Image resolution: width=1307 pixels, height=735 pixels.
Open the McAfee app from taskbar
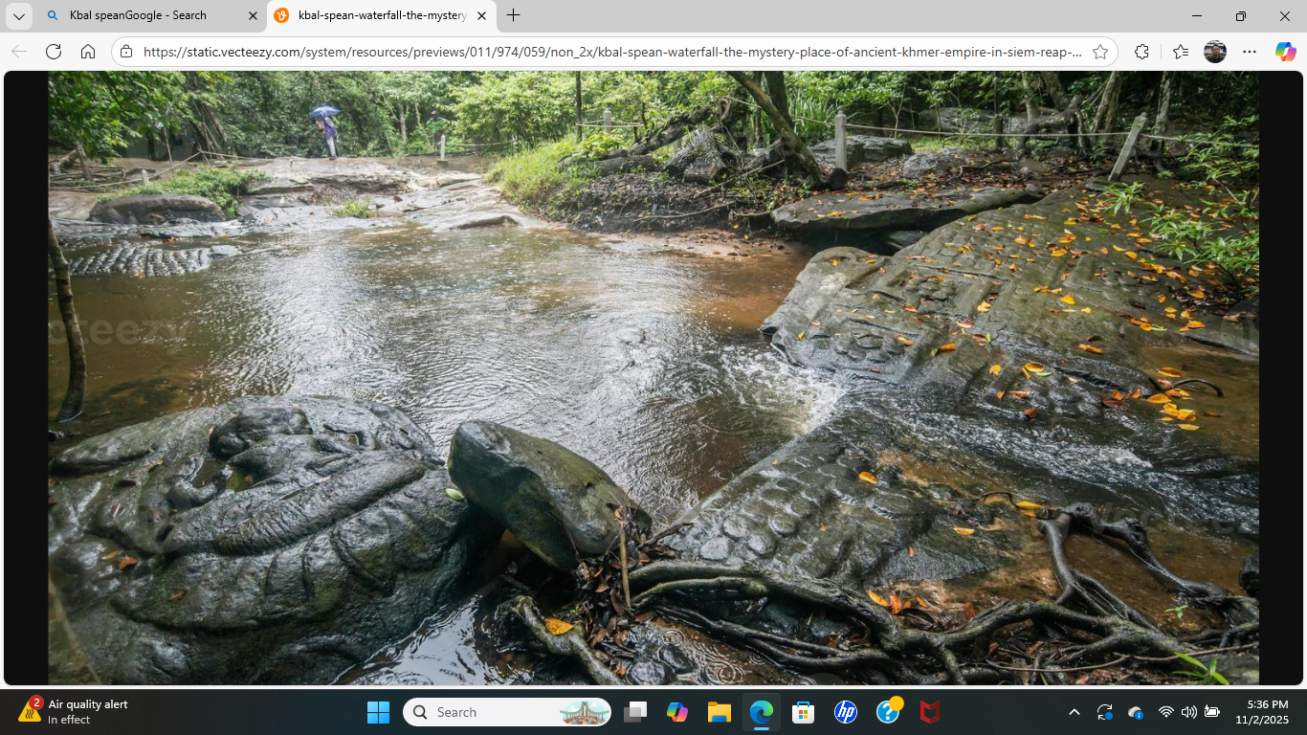pyautogui.click(x=929, y=712)
